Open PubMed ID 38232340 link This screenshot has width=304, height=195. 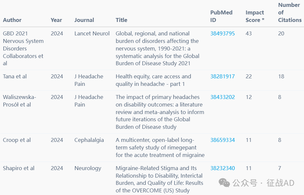[222, 168]
